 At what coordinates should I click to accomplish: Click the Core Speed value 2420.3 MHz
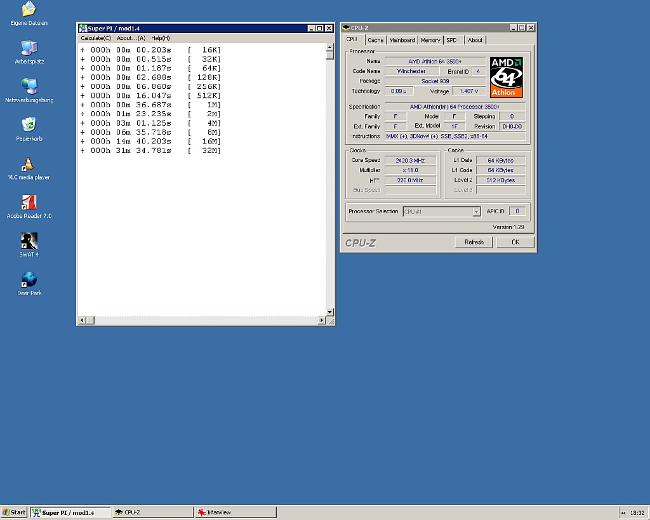(411, 161)
